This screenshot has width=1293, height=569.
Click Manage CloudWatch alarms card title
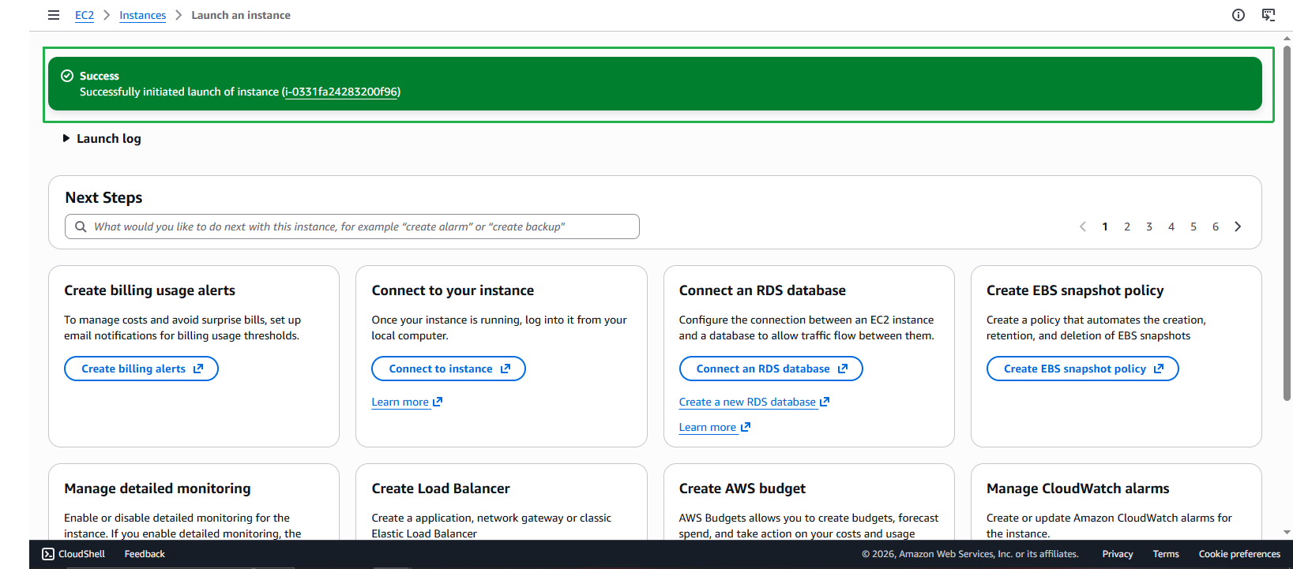(x=1078, y=489)
